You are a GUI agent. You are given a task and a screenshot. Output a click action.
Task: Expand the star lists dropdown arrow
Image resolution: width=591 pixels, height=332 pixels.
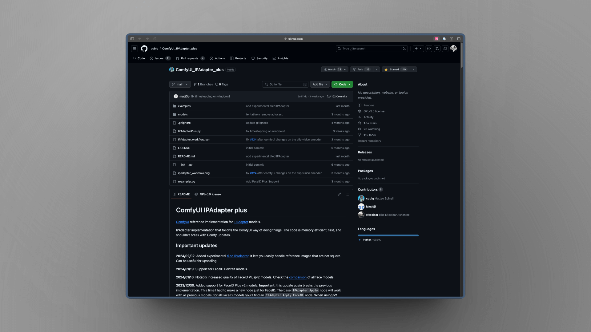[413, 69]
